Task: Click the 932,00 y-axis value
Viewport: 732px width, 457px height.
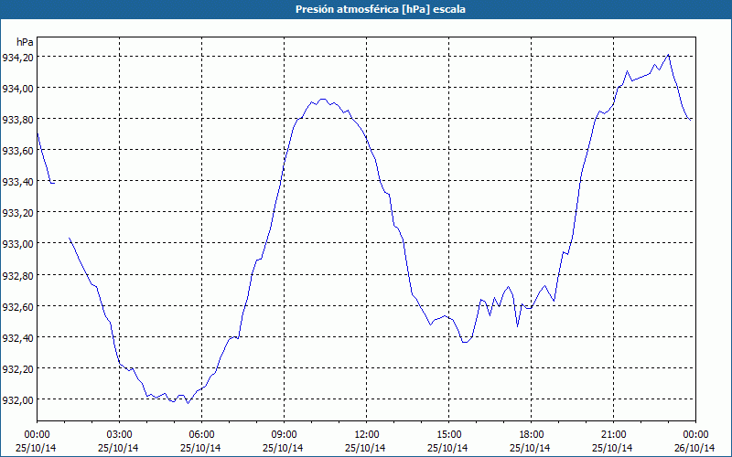Action: (16, 400)
